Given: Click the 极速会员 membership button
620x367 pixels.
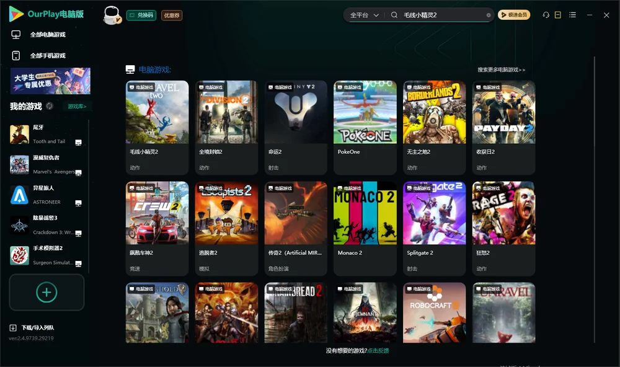Looking at the screenshot, I should tap(514, 15).
